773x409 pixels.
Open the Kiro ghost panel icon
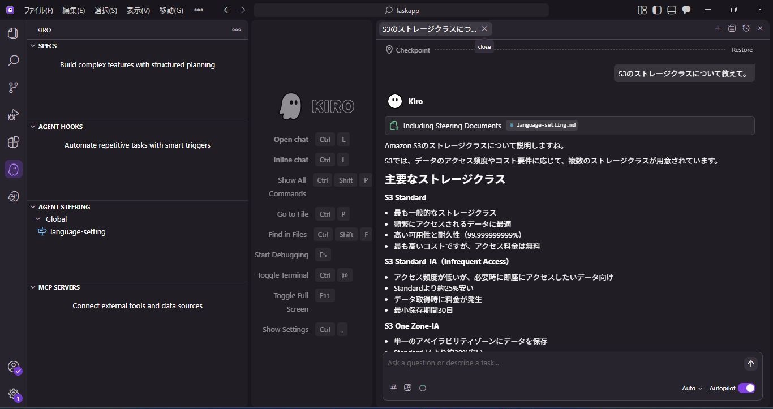click(x=14, y=169)
